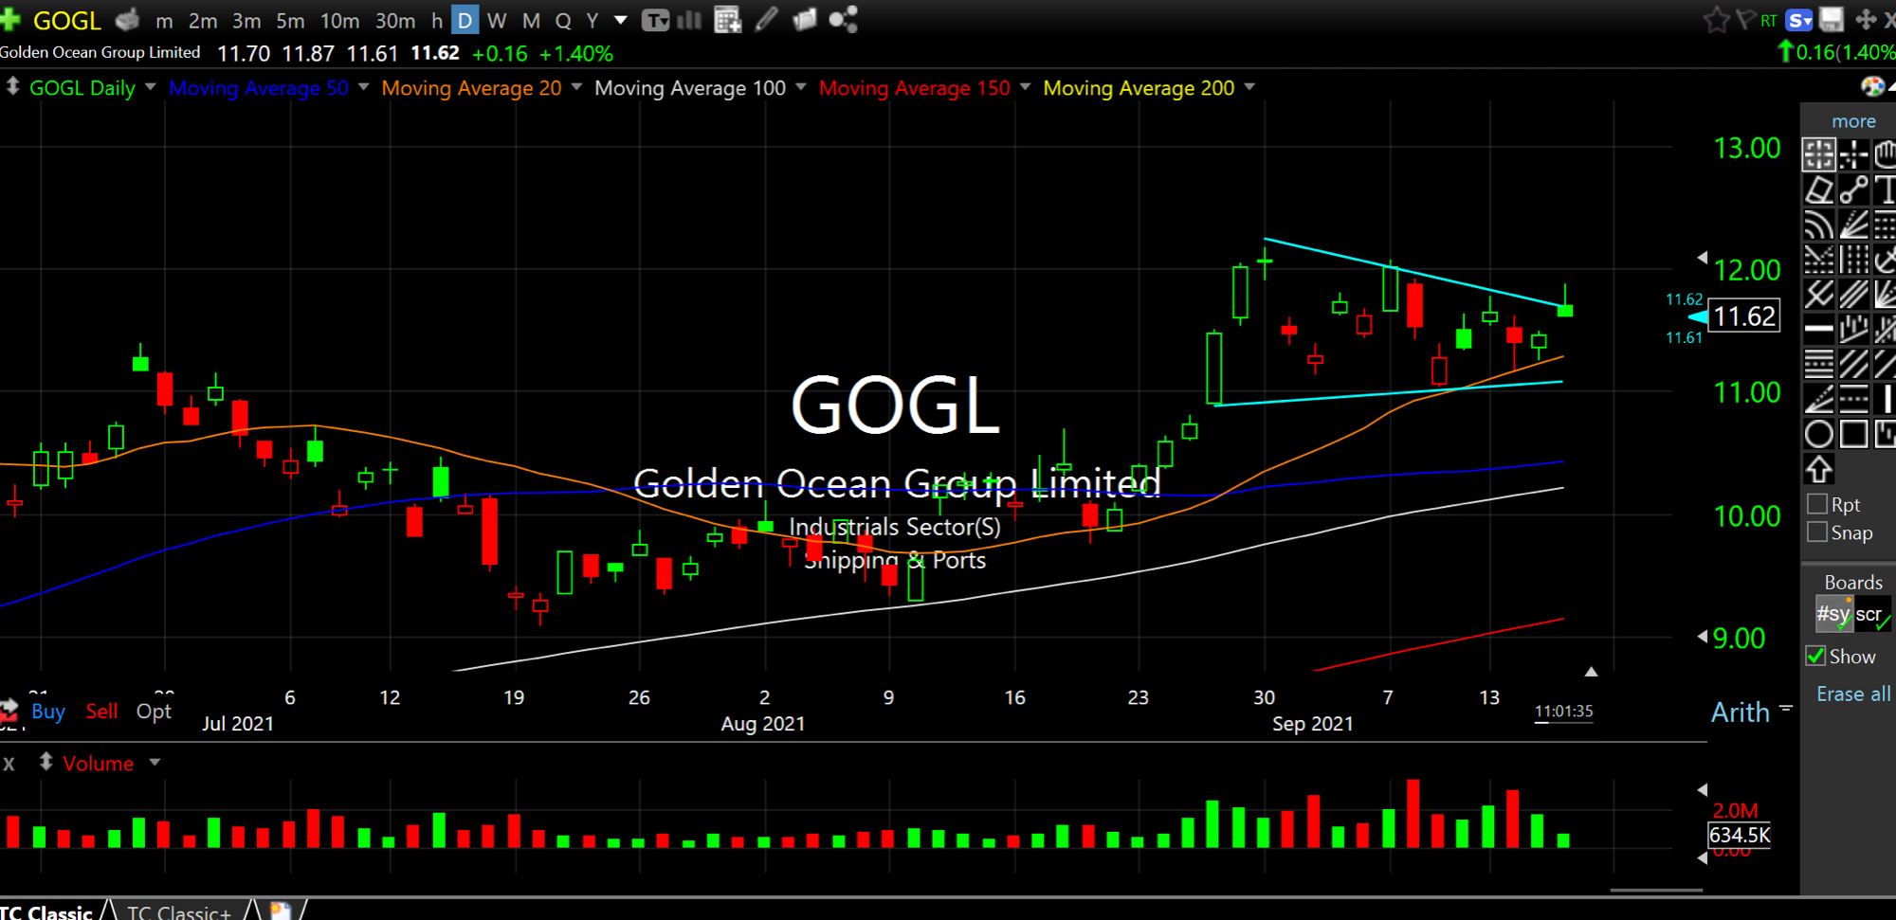Image resolution: width=1896 pixels, height=920 pixels.
Task: Click the Opt options button
Action: [154, 712]
